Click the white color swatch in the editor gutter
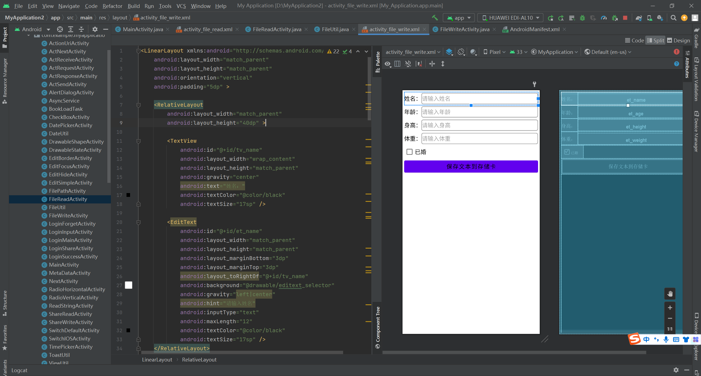701x376 pixels. point(128,285)
